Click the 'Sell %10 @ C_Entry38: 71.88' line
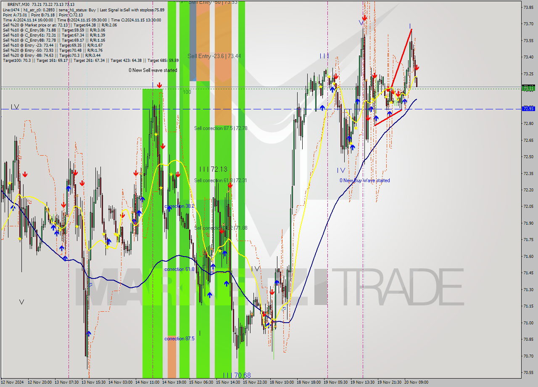This screenshot has height=387, width=538. pos(54,30)
